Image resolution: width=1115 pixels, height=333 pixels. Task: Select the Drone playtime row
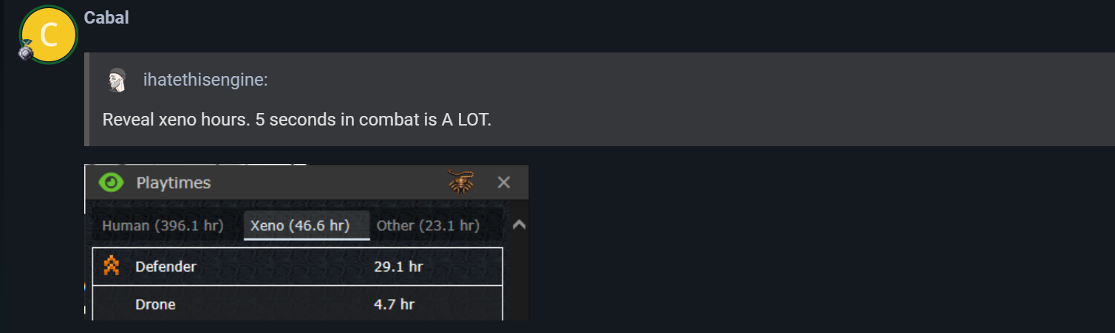click(298, 303)
